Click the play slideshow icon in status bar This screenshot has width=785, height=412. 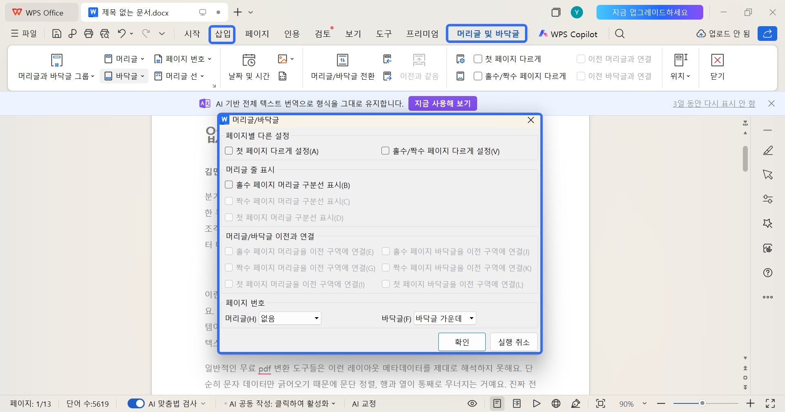click(x=537, y=404)
